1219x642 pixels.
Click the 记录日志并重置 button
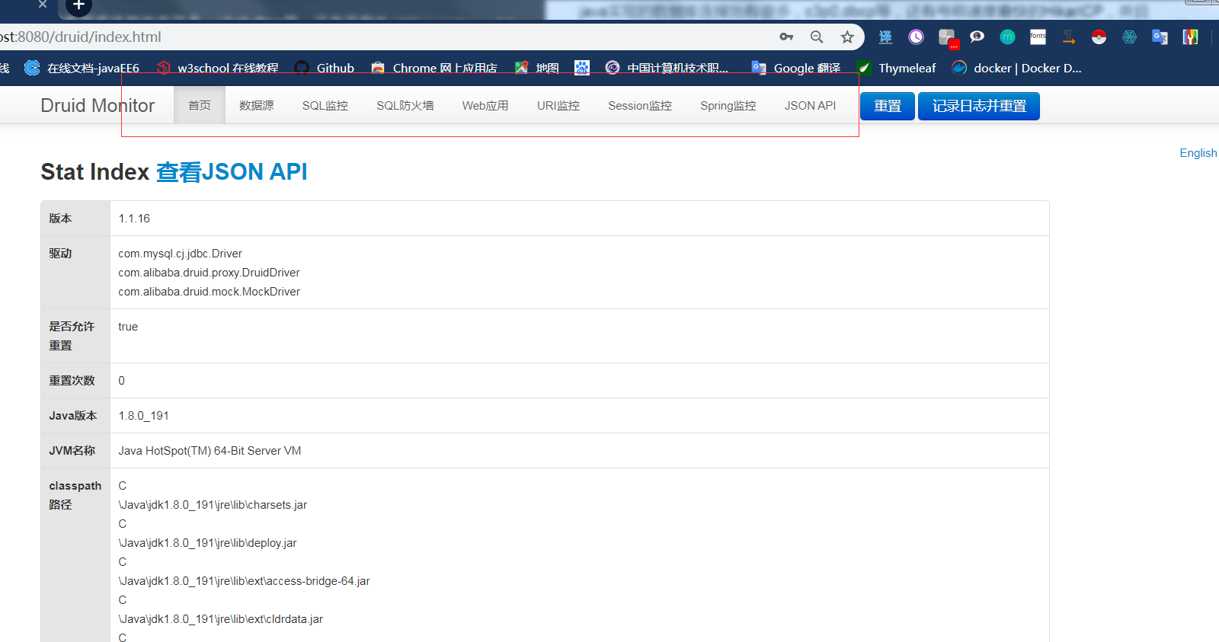pos(979,106)
